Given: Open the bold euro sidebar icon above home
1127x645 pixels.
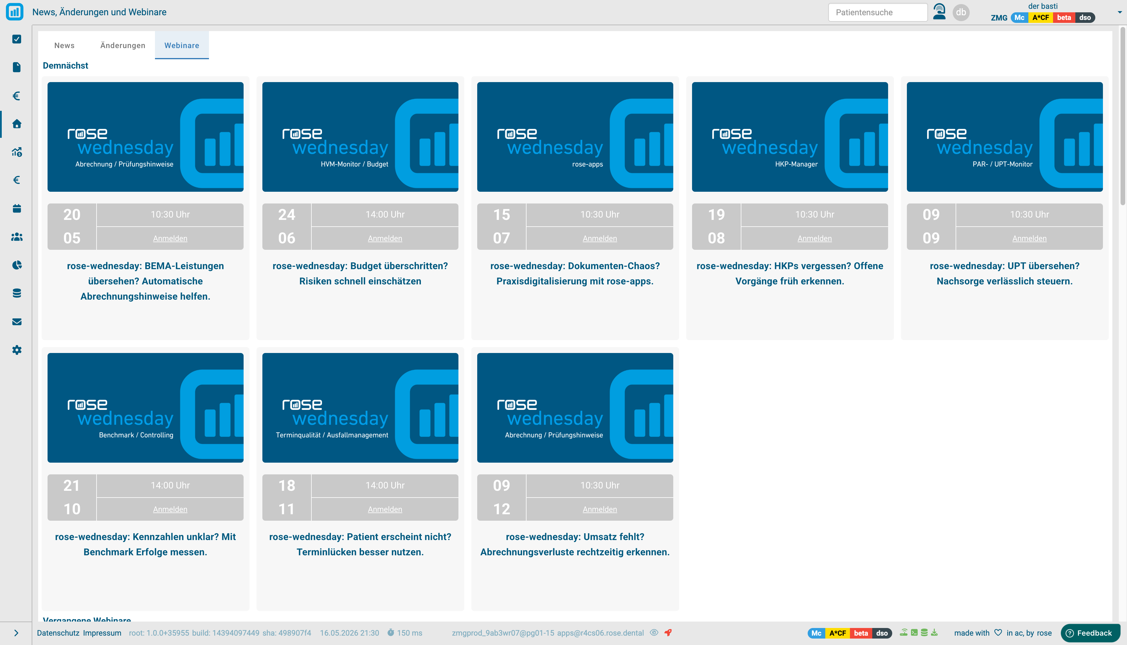Looking at the screenshot, I should coord(17,96).
